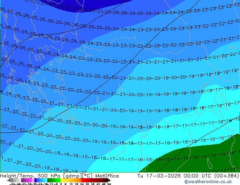
Task: Click the date '17-02-2026' text
Action: tap(164, 176)
